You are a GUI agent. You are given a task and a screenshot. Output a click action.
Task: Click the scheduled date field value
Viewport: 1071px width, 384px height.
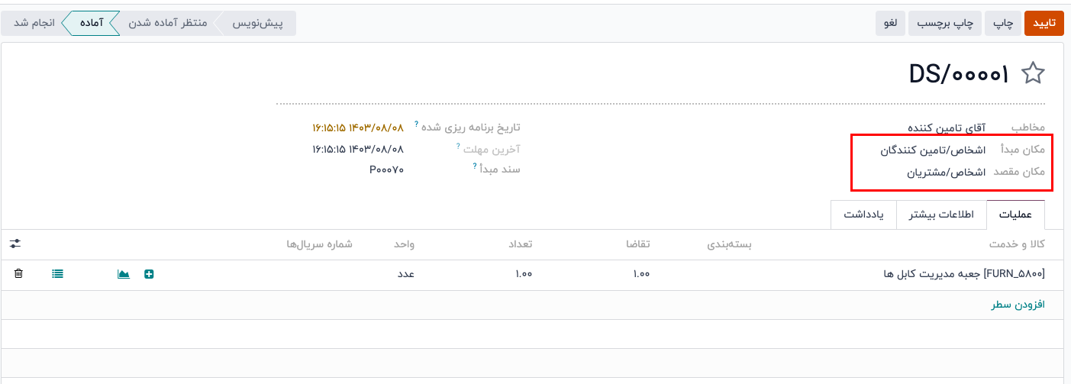[357, 127]
